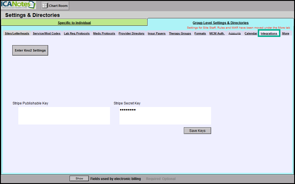The image size is (295, 184).
Task: Go to the Accounts tab
Action: pos(235,33)
